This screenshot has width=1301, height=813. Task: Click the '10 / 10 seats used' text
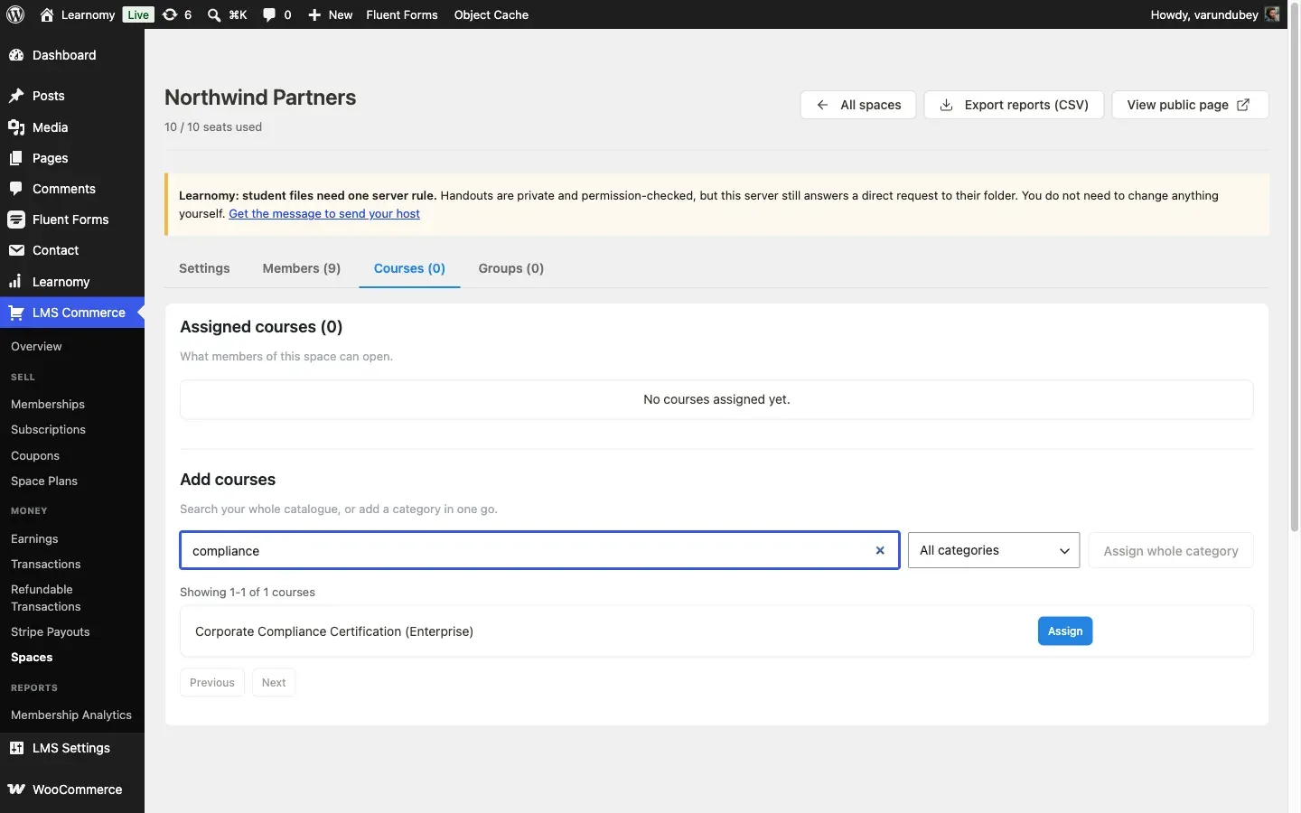213,127
